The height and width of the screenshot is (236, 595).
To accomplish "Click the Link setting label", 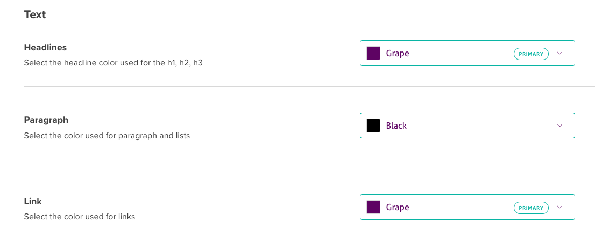I will [x=33, y=202].
